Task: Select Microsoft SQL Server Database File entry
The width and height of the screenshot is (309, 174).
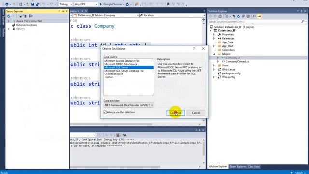Action: point(124,71)
